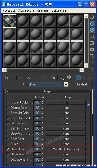Uncheck the Reflection map checkbox
This screenshot has height=168, width=97.
click(8, 149)
